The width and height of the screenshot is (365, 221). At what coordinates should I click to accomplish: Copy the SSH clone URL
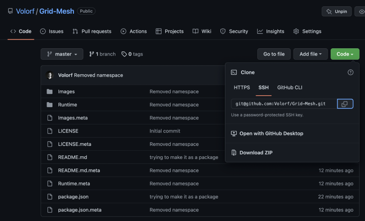tap(345, 104)
